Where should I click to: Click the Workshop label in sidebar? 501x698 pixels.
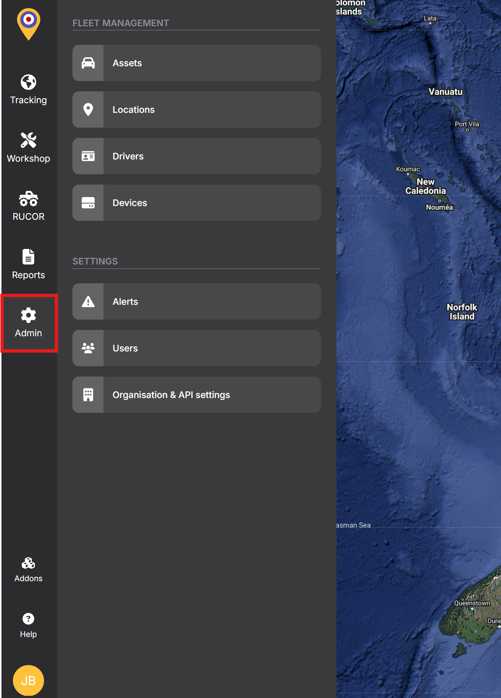coord(28,158)
